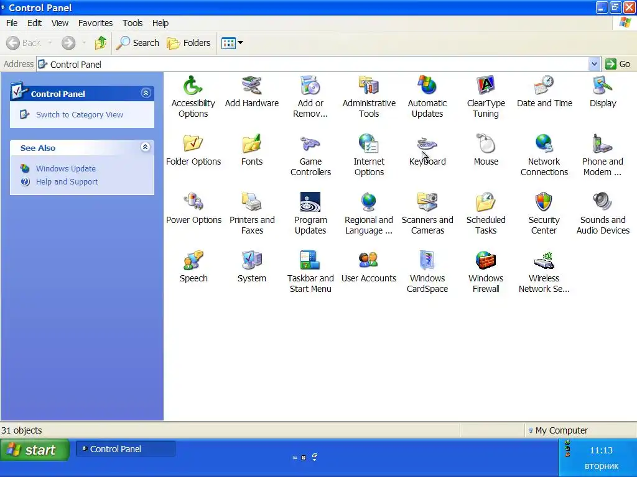637x477 pixels.
Task: Click the Back toolbar button
Action: tap(24, 43)
